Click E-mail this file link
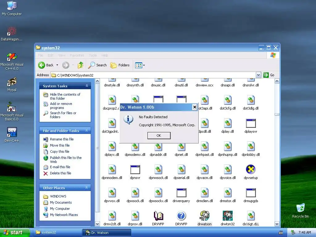316x237 pixels. pos(60,167)
